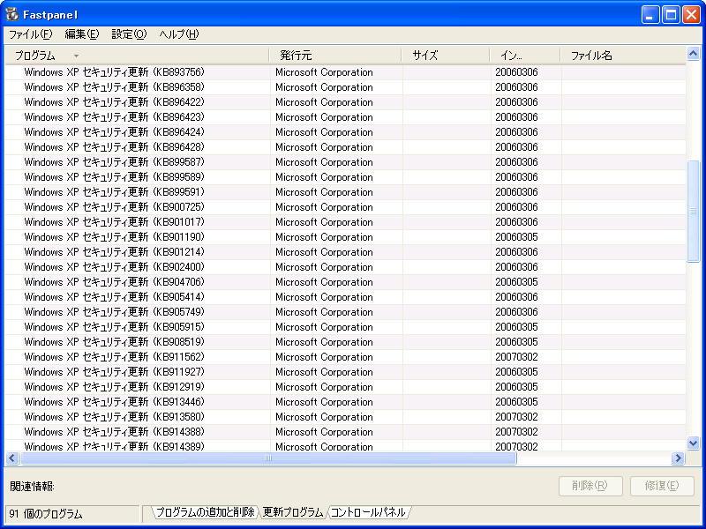Select the KB911562 security update row
The width and height of the screenshot is (706, 529).
[x=345, y=357]
